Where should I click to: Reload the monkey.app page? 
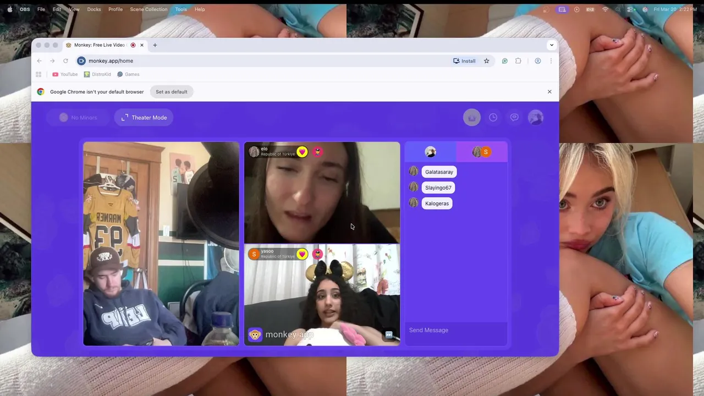click(65, 61)
